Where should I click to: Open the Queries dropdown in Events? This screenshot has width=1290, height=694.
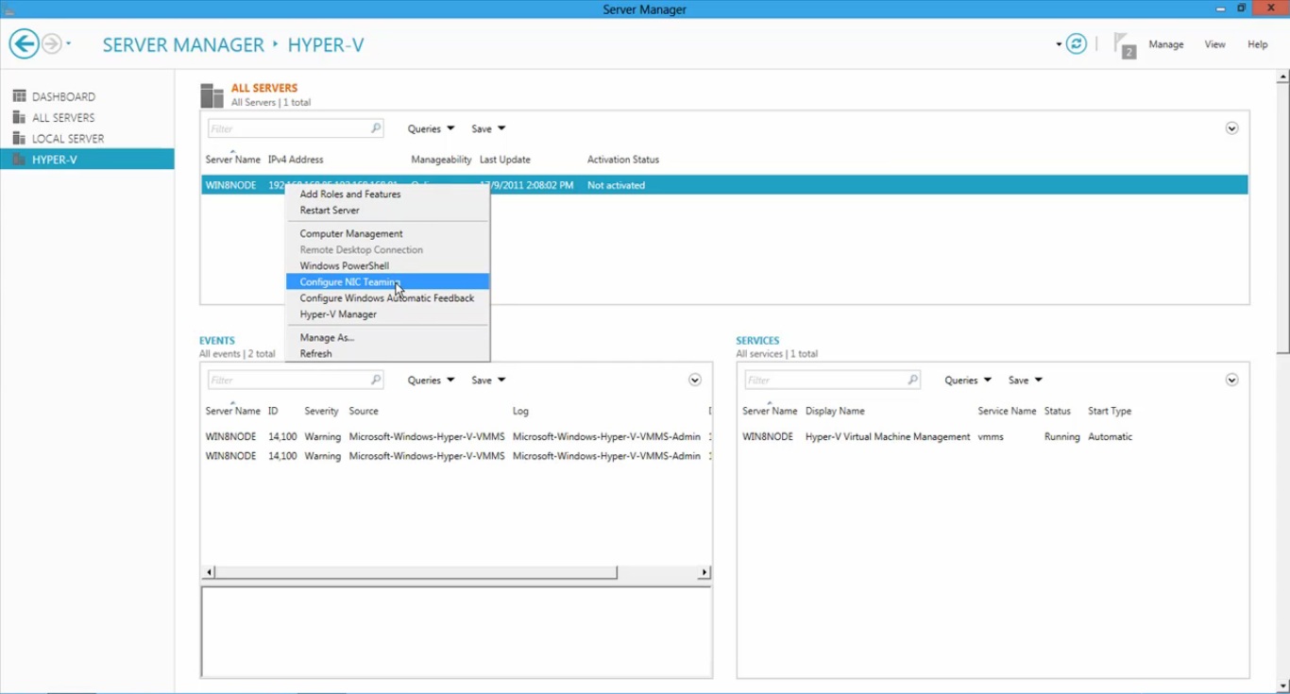(x=431, y=380)
